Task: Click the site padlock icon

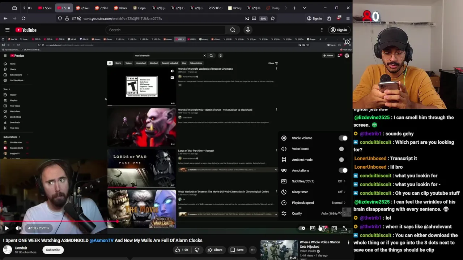Action: (67, 18)
